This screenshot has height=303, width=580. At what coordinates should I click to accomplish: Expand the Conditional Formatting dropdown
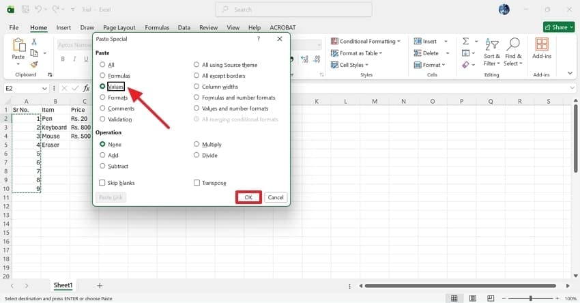coord(398,42)
